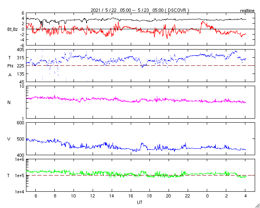Click the '1e+4' temperature tick label
The image size is (260, 208).
[20, 192]
